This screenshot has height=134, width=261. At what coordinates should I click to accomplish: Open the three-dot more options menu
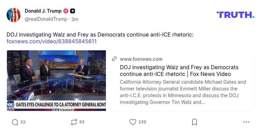pyautogui.click(x=246, y=122)
